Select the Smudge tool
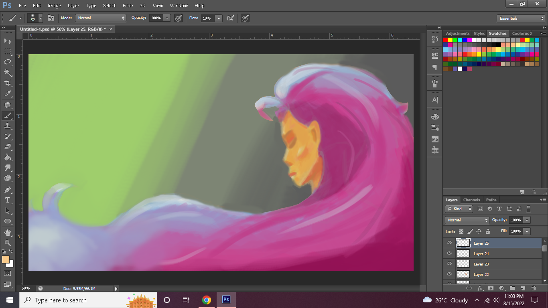Viewport: 548px width, 308px height. pyautogui.click(x=8, y=168)
